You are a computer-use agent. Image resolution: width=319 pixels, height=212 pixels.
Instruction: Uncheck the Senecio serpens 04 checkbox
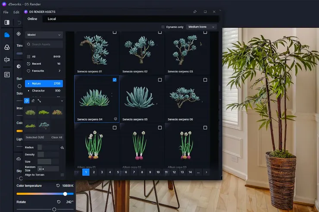click(x=114, y=80)
